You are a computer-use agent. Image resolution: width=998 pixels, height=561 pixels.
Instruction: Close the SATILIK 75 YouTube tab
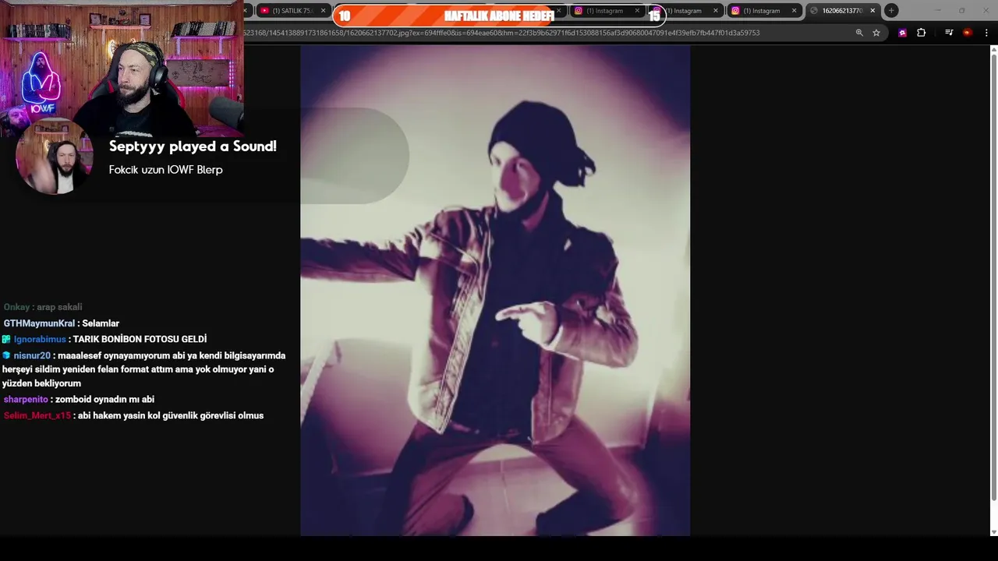tap(323, 11)
